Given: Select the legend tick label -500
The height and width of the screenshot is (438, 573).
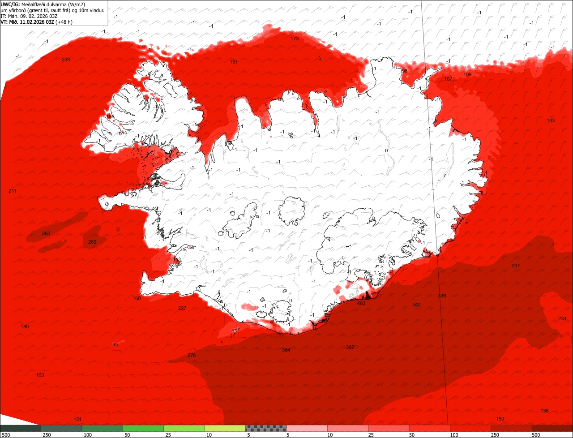Looking at the screenshot, I should click(5, 435).
